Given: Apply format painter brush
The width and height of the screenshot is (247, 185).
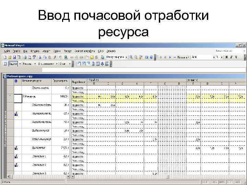Looking at the screenshot, I should coord(55,57).
